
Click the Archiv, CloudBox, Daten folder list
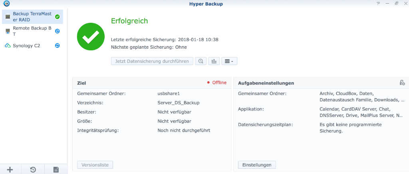pos(362,96)
